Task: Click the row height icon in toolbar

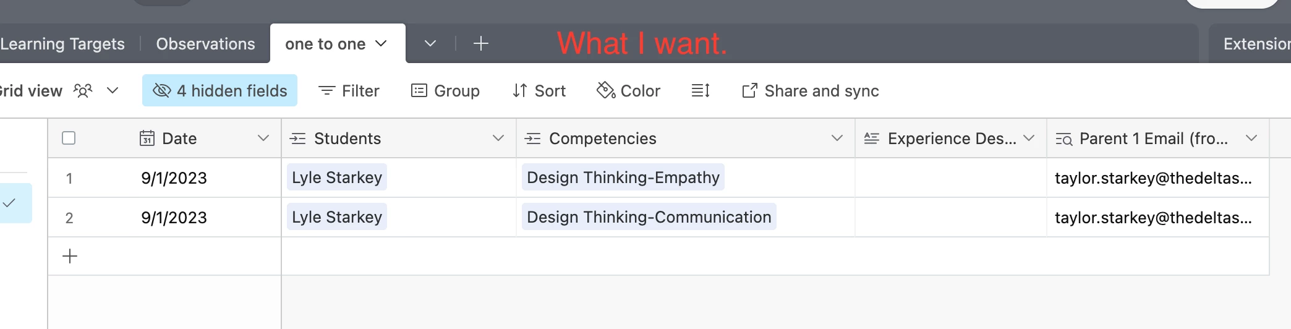Action: pyautogui.click(x=700, y=91)
